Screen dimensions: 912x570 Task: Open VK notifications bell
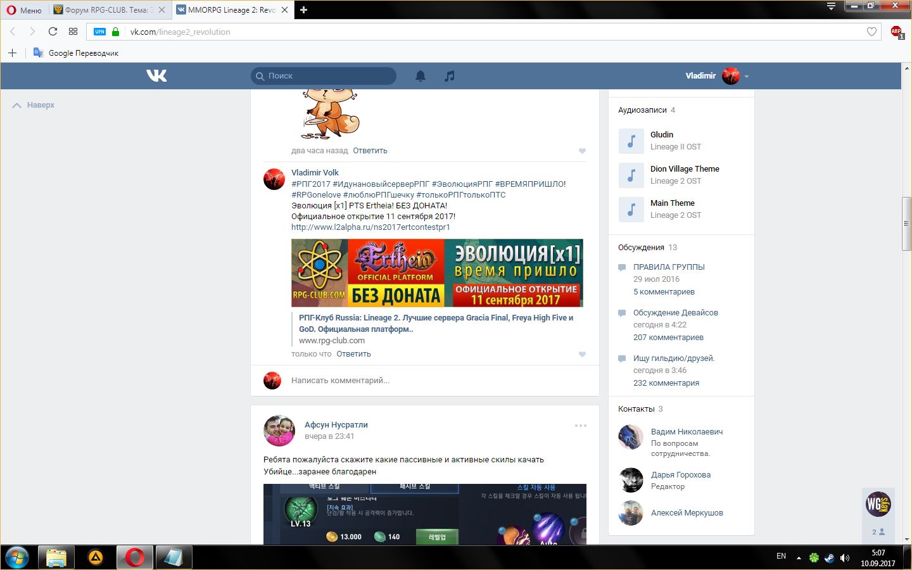(x=421, y=76)
